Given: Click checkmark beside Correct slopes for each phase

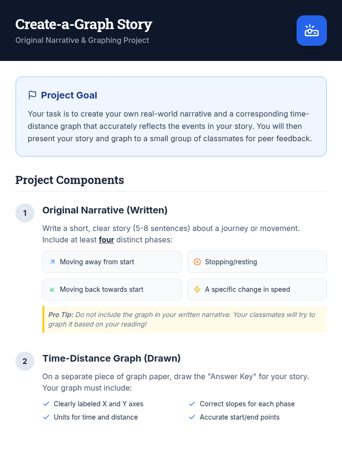Looking at the screenshot, I should [x=192, y=404].
